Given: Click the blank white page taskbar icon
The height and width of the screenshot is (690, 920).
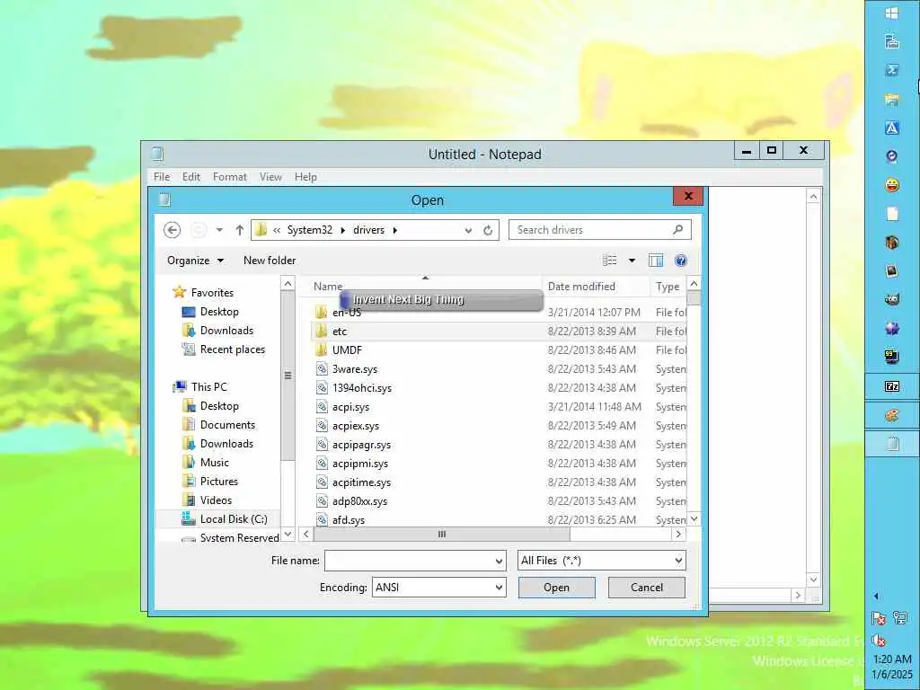Looking at the screenshot, I should coord(892,214).
